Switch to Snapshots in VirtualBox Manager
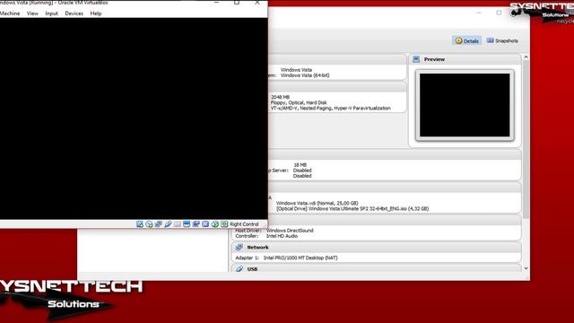The height and width of the screenshot is (323, 574). coord(502,40)
